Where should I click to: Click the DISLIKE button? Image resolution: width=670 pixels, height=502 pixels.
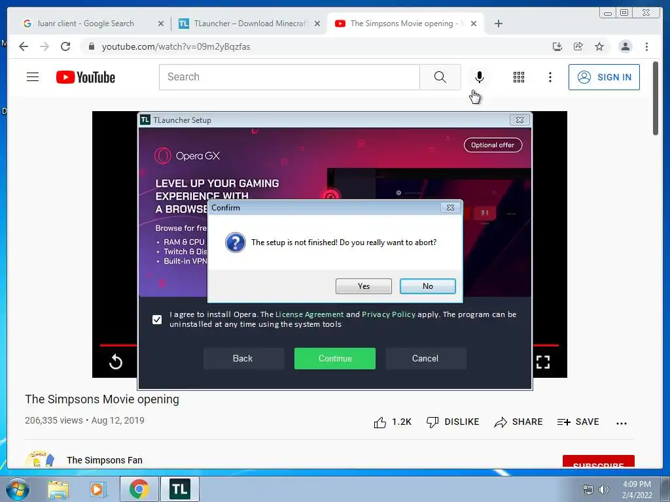453,422
